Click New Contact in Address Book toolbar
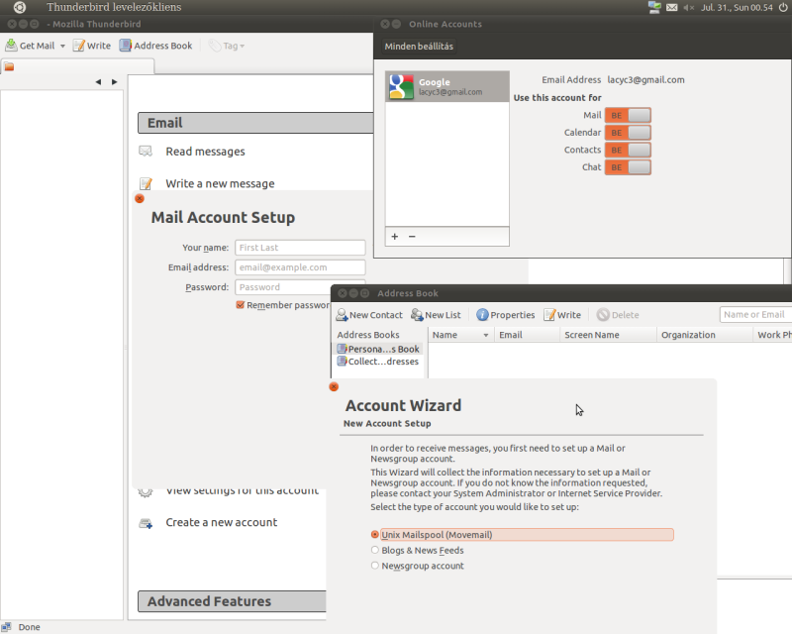Image resolution: width=792 pixels, height=634 pixels. [369, 314]
